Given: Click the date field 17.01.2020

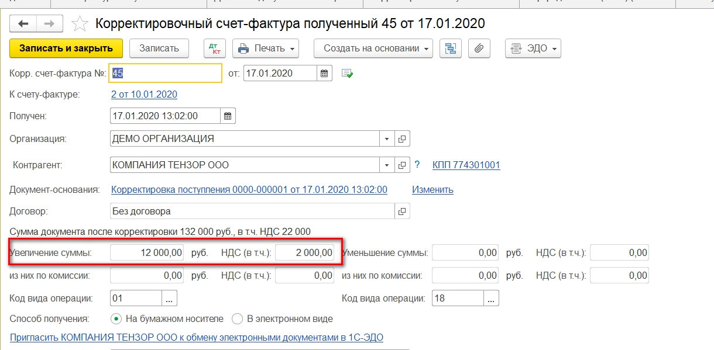Looking at the screenshot, I should click(280, 73).
